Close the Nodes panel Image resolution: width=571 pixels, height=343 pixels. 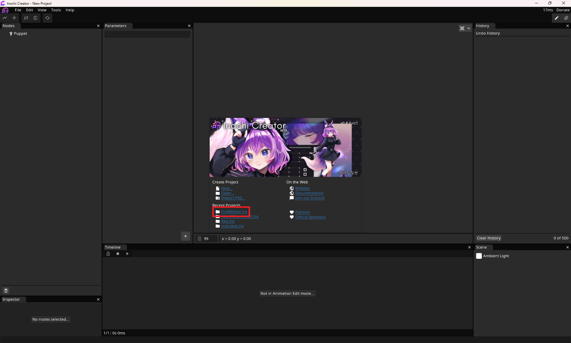coord(98,26)
